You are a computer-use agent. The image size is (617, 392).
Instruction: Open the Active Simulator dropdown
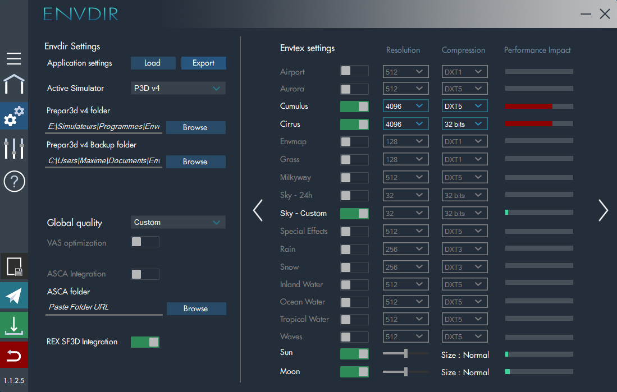pyautogui.click(x=178, y=88)
